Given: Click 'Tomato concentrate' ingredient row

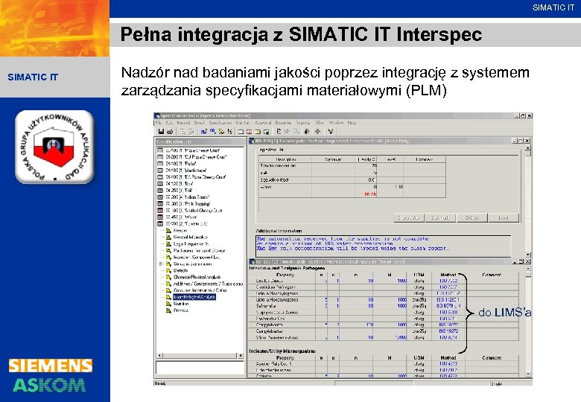Looking at the screenshot, I should click(352, 166).
